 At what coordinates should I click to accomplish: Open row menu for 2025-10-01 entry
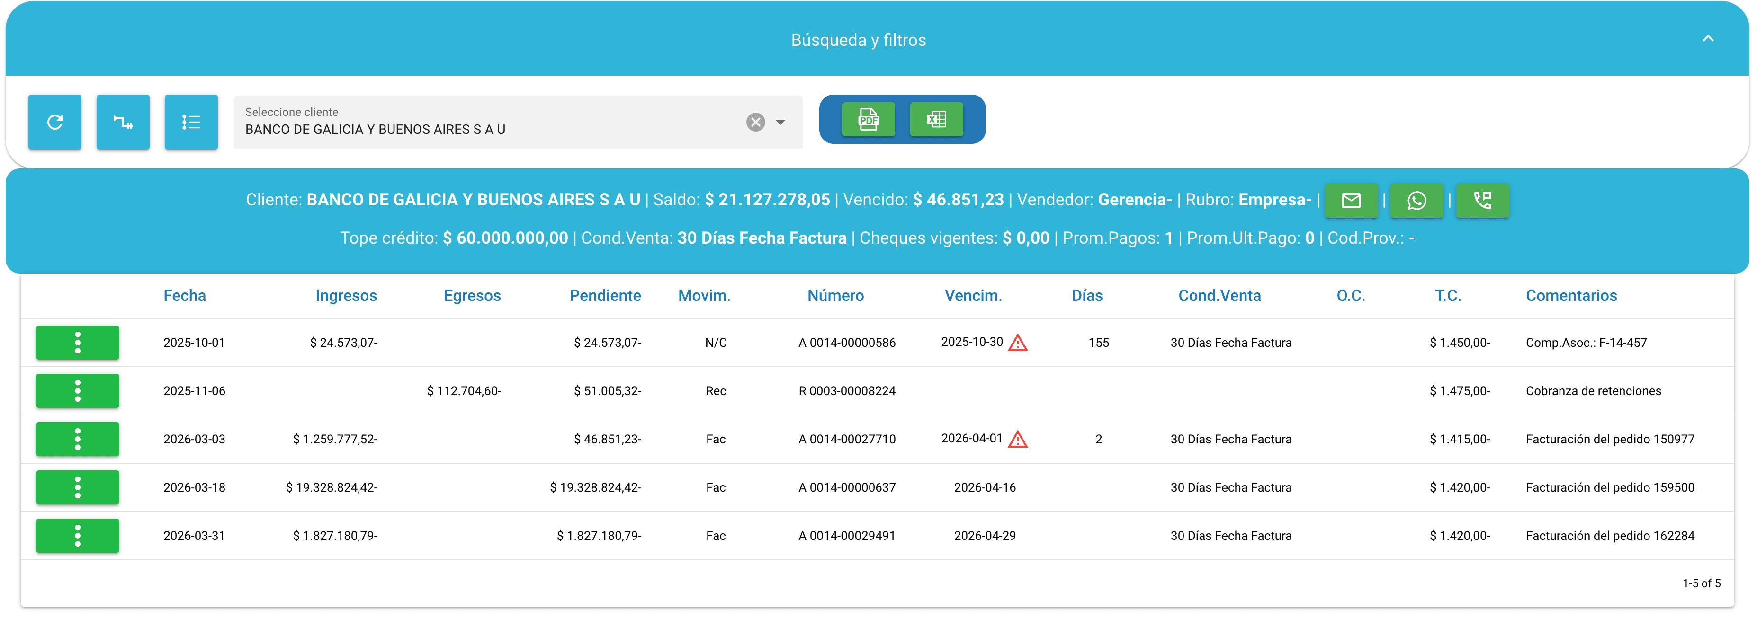pos(78,343)
